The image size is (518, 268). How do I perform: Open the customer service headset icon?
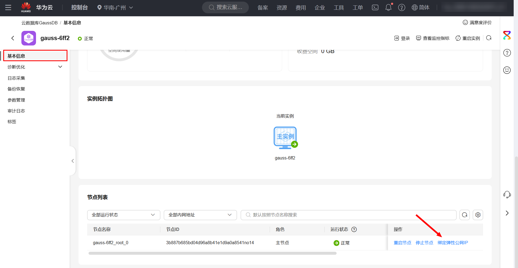pos(507,194)
